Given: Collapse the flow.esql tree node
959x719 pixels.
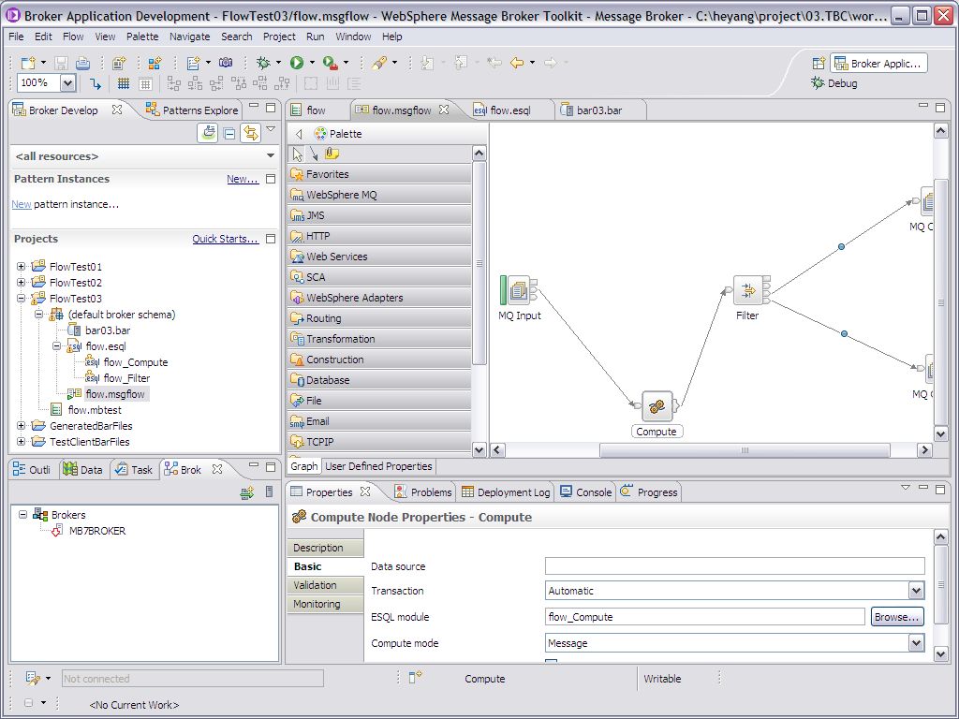Looking at the screenshot, I should click(57, 346).
